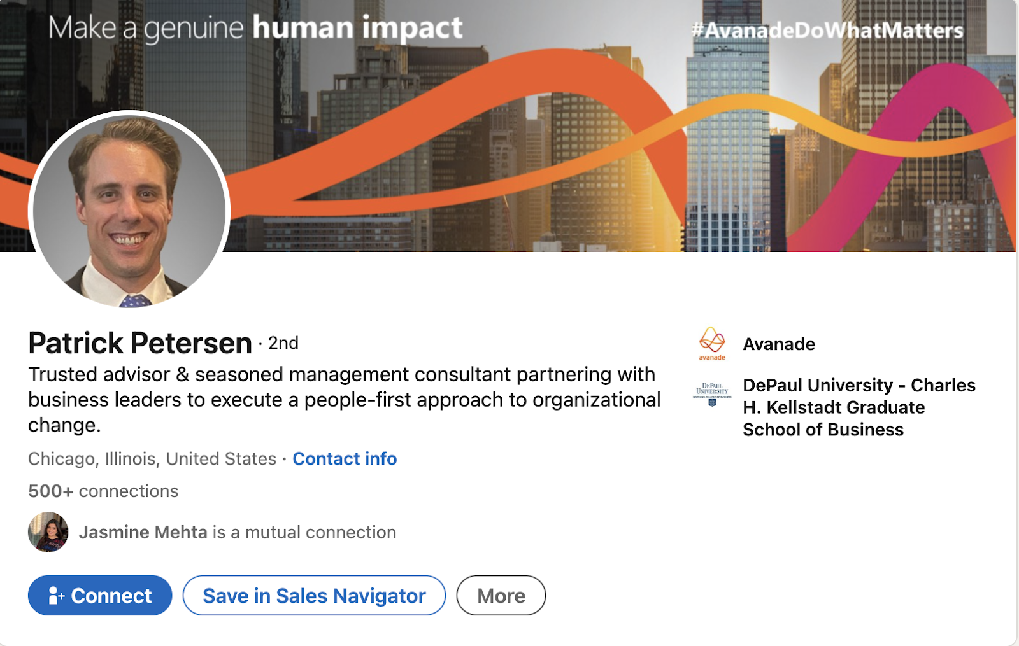
Task: Click Jasmine Mehta's profile picture
Action: click(x=47, y=532)
